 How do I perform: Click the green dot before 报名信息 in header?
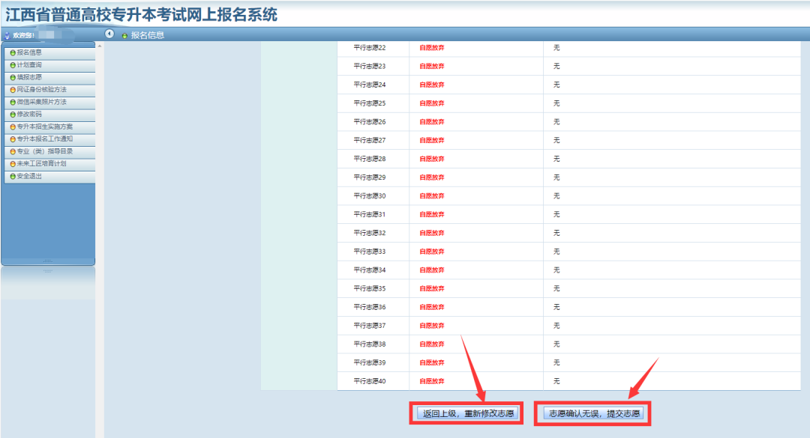[x=124, y=36]
